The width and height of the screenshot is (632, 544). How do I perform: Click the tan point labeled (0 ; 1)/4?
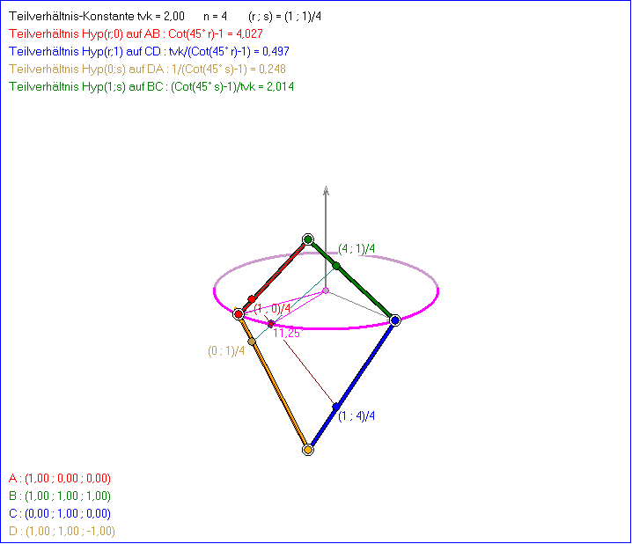pos(252,342)
